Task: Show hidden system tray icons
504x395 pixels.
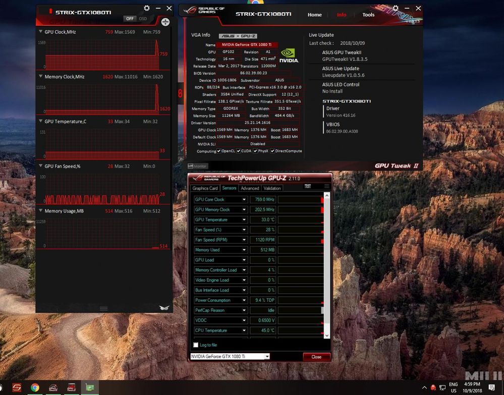Action: coord(424,387)
